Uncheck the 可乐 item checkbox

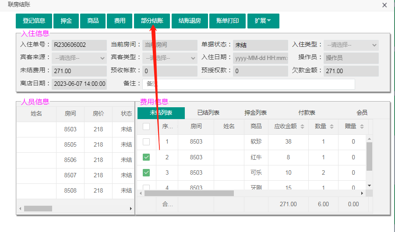click(x=146, y=172)
